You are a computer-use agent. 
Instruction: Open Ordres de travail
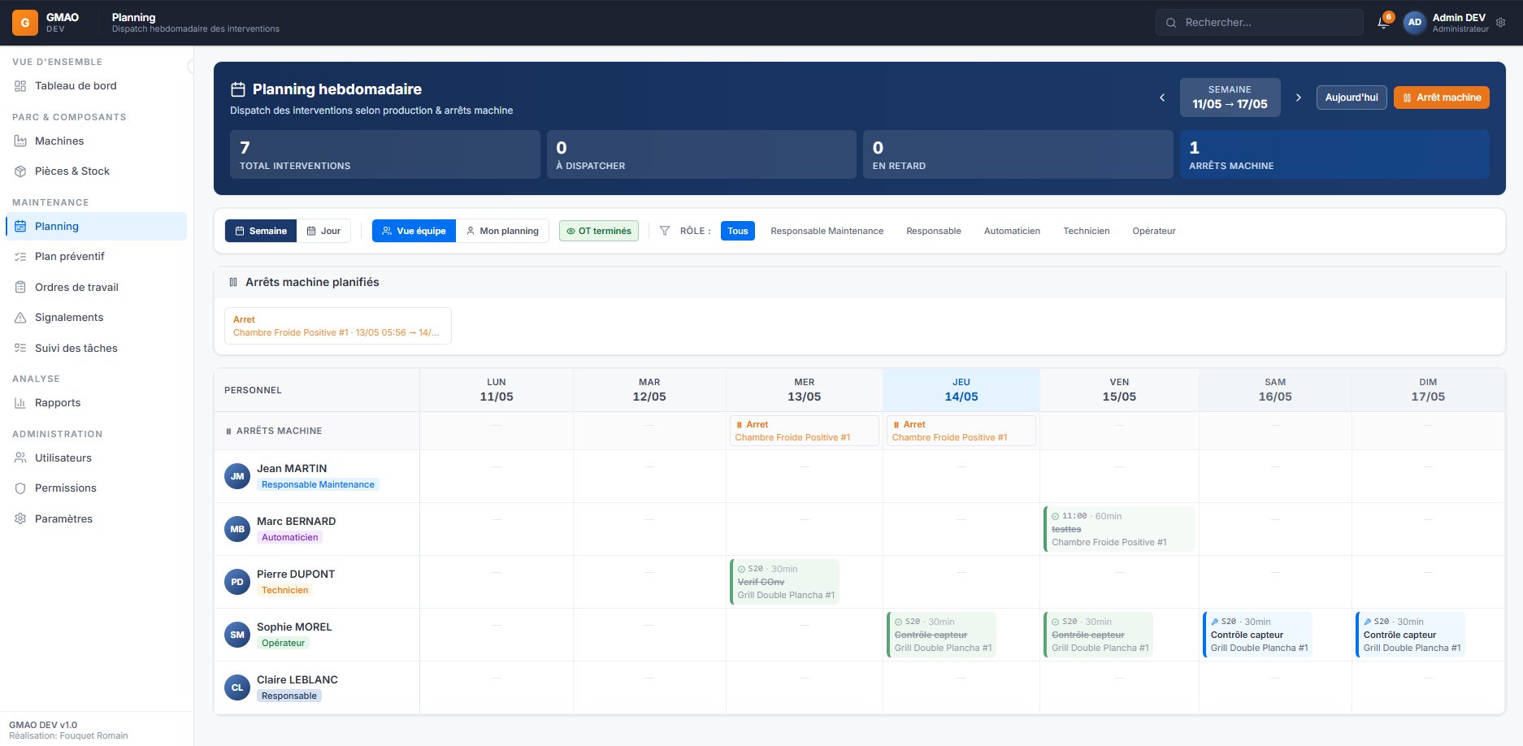96,288
